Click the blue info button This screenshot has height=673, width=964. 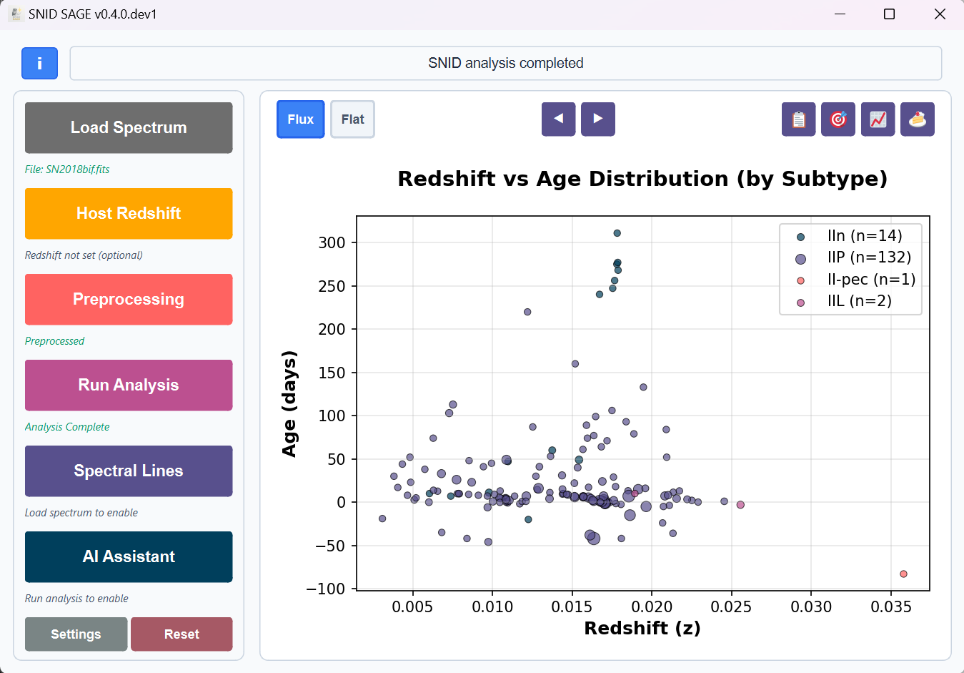tap(39, 63)
